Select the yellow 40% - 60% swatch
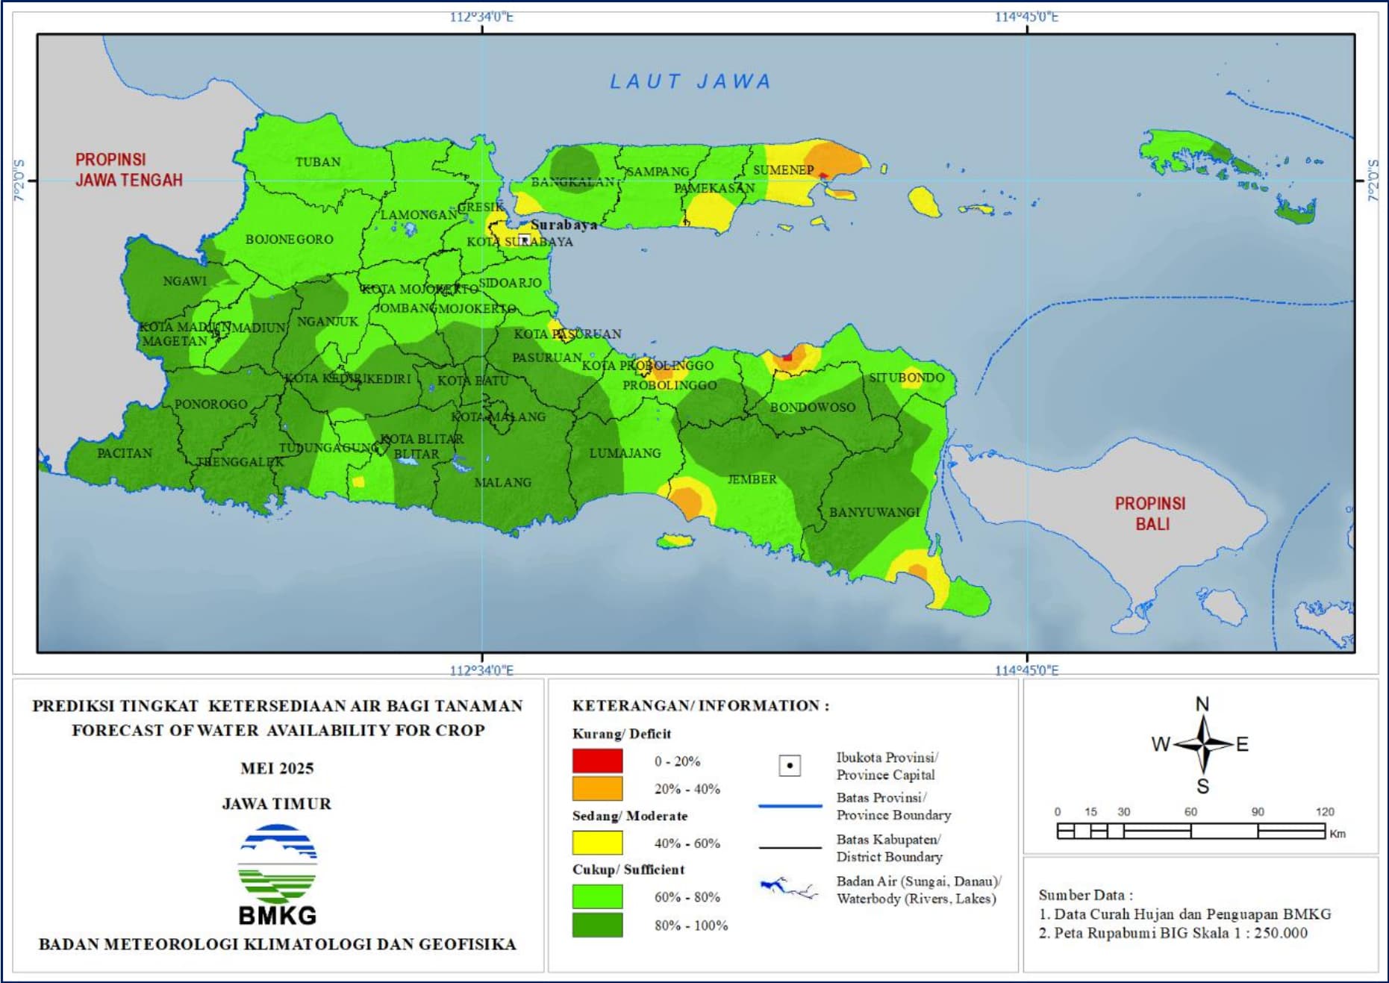The height and width of the screenshot is (983, 1389). [597, 843]
